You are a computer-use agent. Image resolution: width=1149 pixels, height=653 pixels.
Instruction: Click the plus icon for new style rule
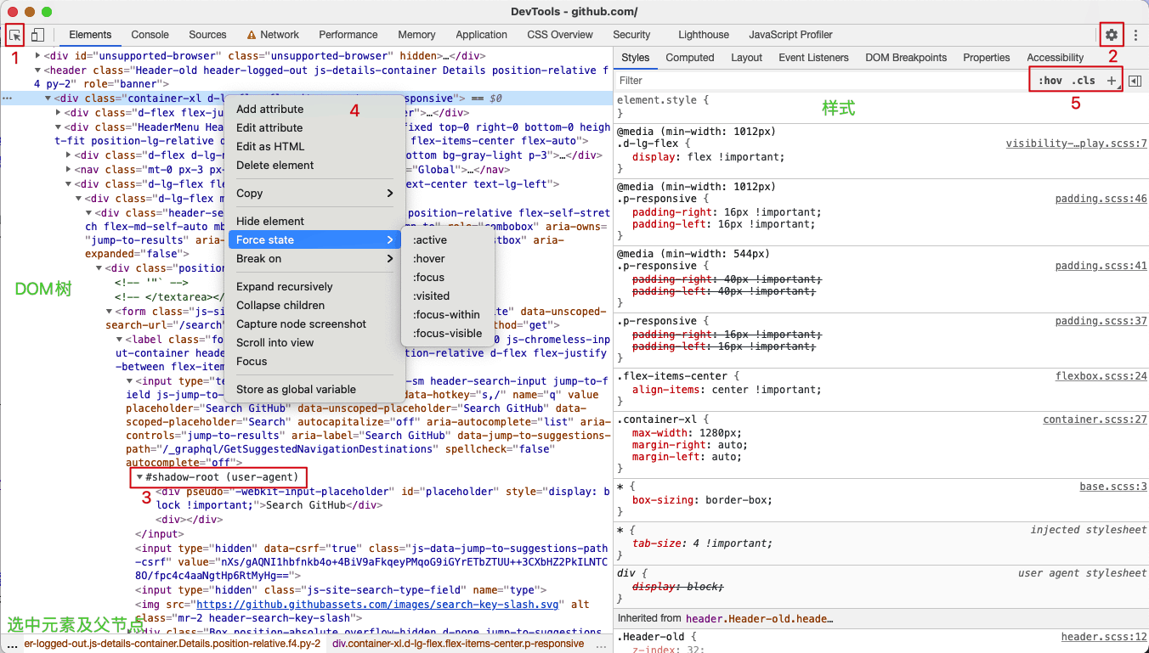1111,81
